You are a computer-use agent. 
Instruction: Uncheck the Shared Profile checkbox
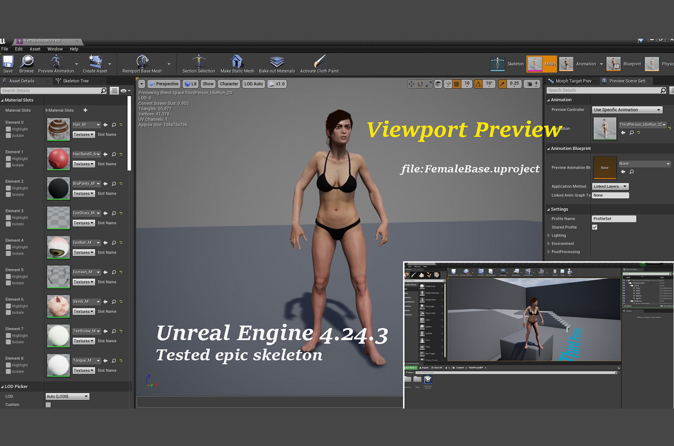[x=595, y=227]
